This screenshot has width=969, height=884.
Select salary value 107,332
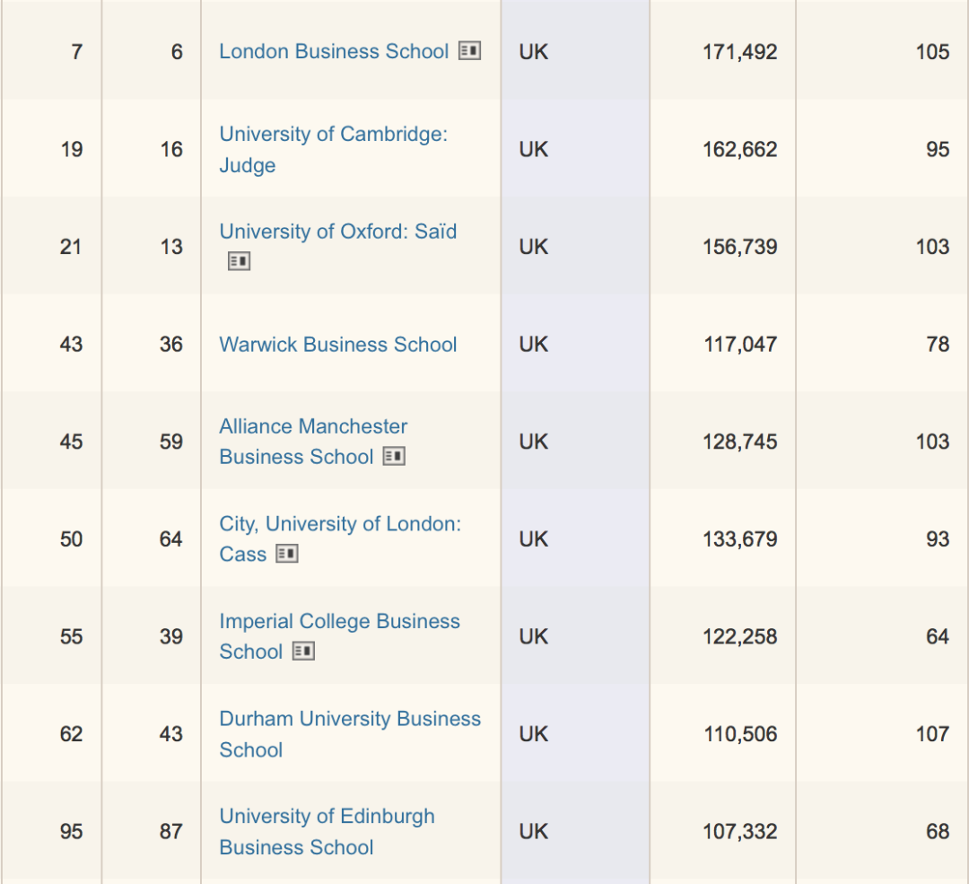[x=739, y=832]
